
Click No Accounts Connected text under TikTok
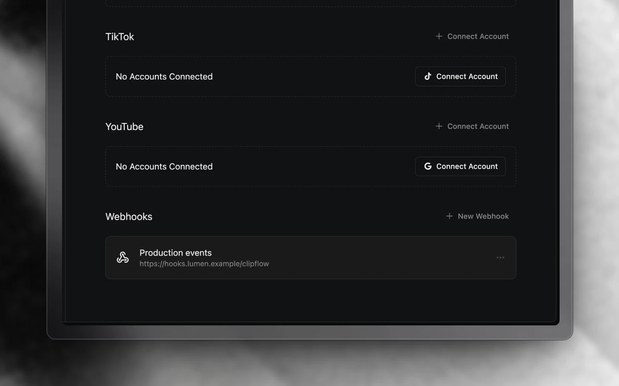(164, 77)
